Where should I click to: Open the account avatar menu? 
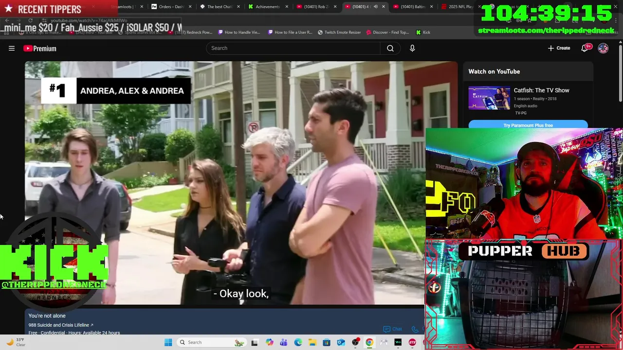(x=603, y=48)
